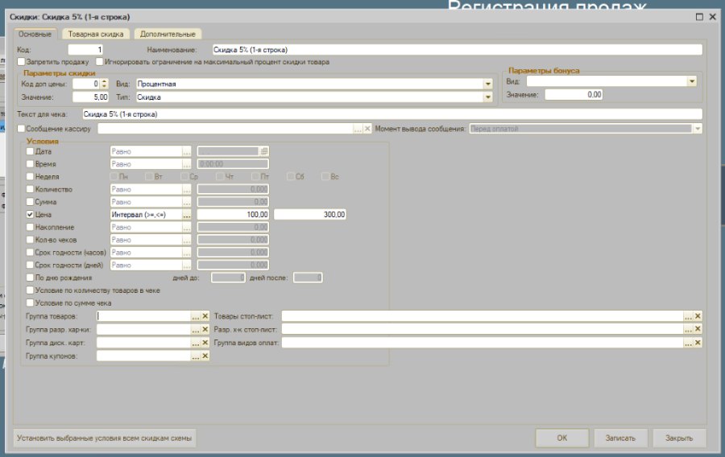Click the Код доп цены spinner arrows
This screenshot has width=725, height=457.
(x=104, y=84)
